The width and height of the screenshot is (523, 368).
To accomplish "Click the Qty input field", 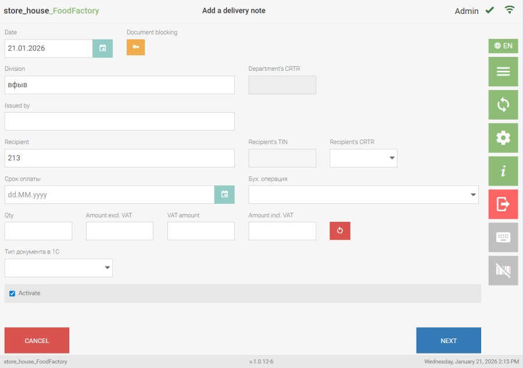I will point(38,231).
